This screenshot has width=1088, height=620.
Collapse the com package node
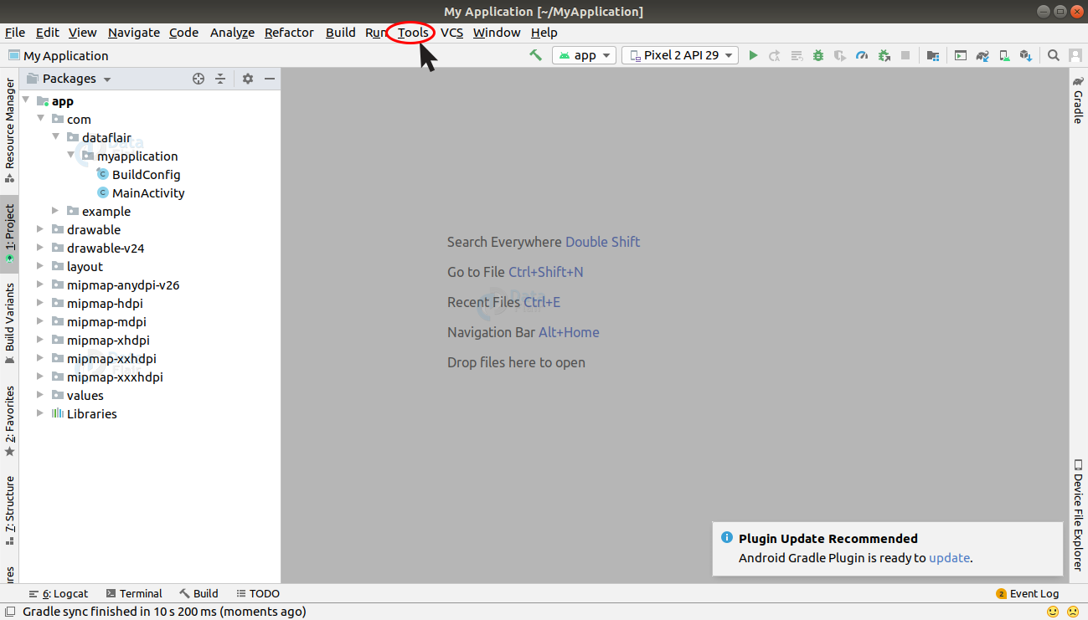(x=40, y=119)
